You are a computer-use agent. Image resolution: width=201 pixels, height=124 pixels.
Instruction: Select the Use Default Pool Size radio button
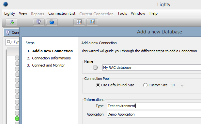click(98, 85)
